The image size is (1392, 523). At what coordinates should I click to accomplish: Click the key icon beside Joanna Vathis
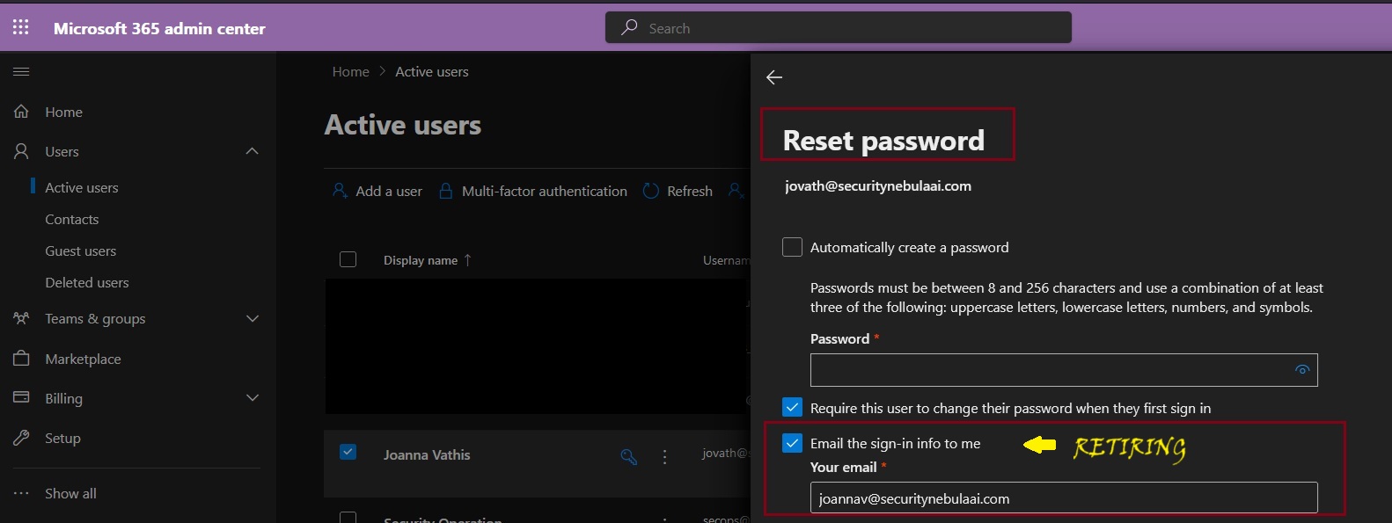coord(628,456)
